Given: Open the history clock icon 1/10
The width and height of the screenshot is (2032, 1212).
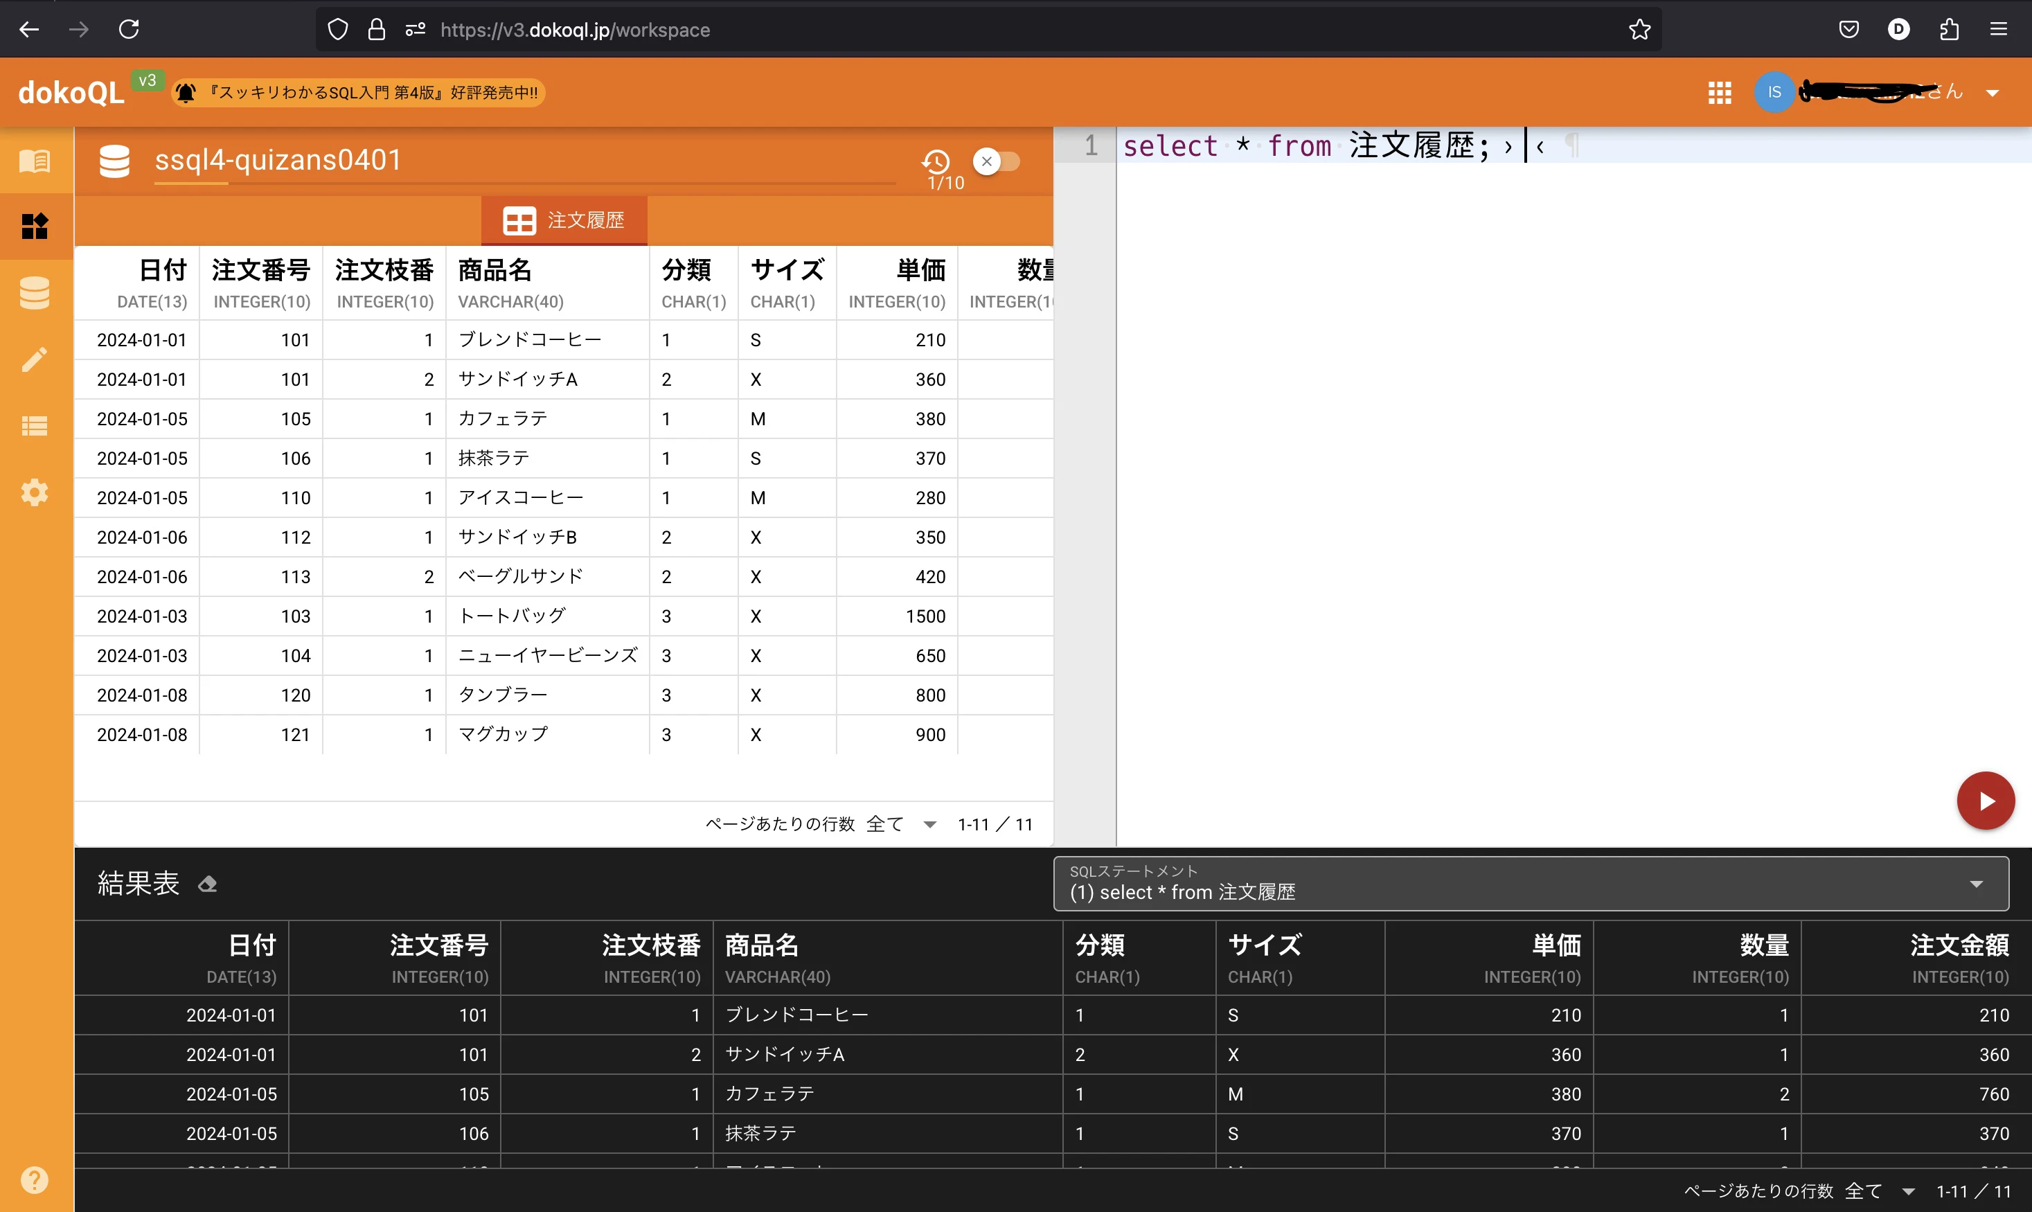Looking at the screenshot, I should coord(936,161).
